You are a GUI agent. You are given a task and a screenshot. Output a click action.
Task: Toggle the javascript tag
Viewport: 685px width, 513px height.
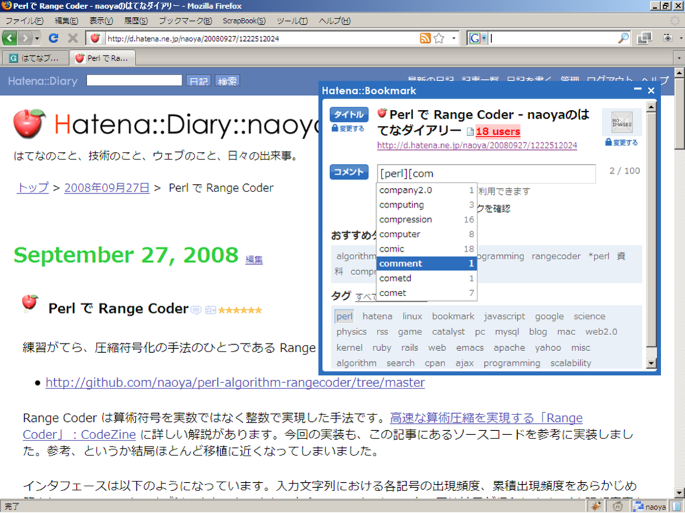point(504,316)
